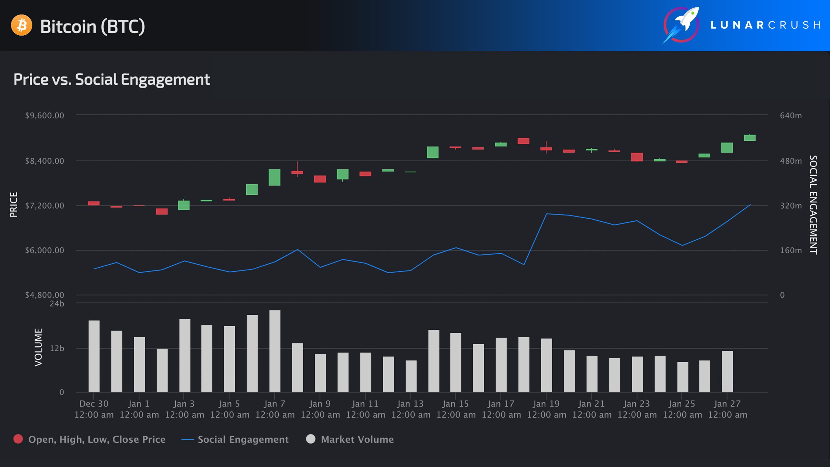
Task: Click the Jan 25 date axis label
Action: pos(682,409)
